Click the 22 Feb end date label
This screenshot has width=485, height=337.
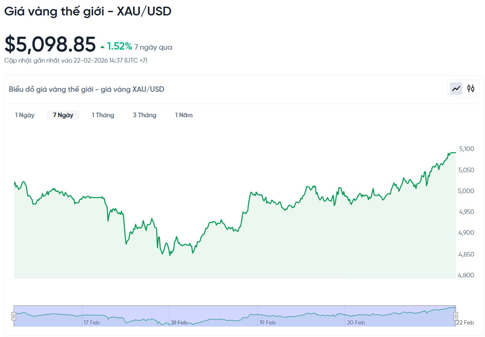(466, 322)
